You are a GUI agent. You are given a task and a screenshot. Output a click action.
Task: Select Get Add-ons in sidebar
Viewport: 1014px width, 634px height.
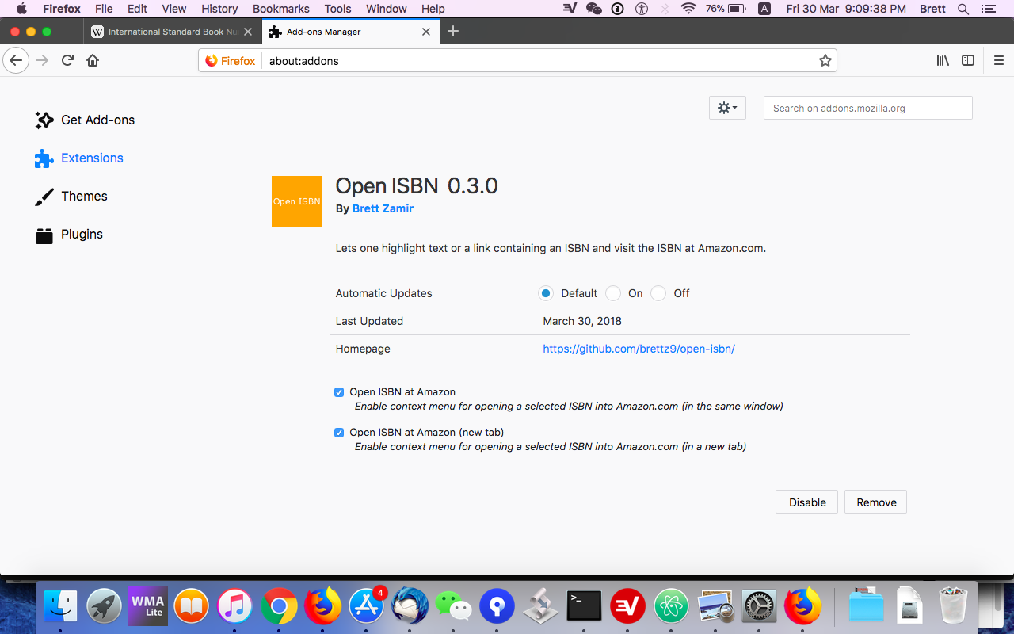[x=85, y=120]
